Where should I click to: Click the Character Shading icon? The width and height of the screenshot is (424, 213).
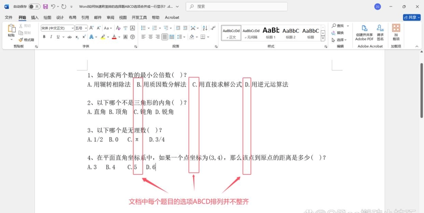(x=126, y=37)
